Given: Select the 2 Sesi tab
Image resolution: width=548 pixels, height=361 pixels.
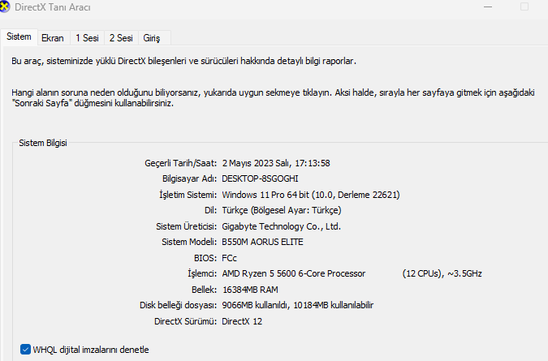Looking at the screenshot, I should tap(121, 38).
